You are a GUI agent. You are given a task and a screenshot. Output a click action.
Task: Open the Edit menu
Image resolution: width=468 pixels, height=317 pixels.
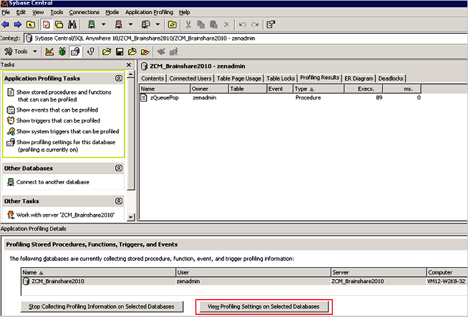(21, 12)
